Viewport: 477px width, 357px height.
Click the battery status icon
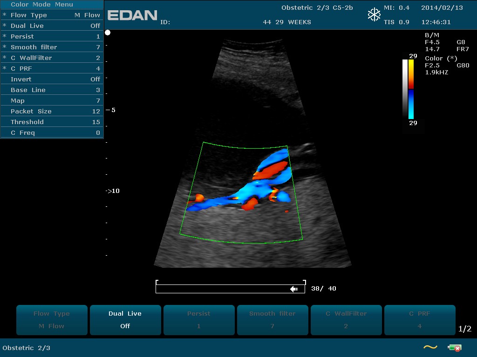coord(454,348)
